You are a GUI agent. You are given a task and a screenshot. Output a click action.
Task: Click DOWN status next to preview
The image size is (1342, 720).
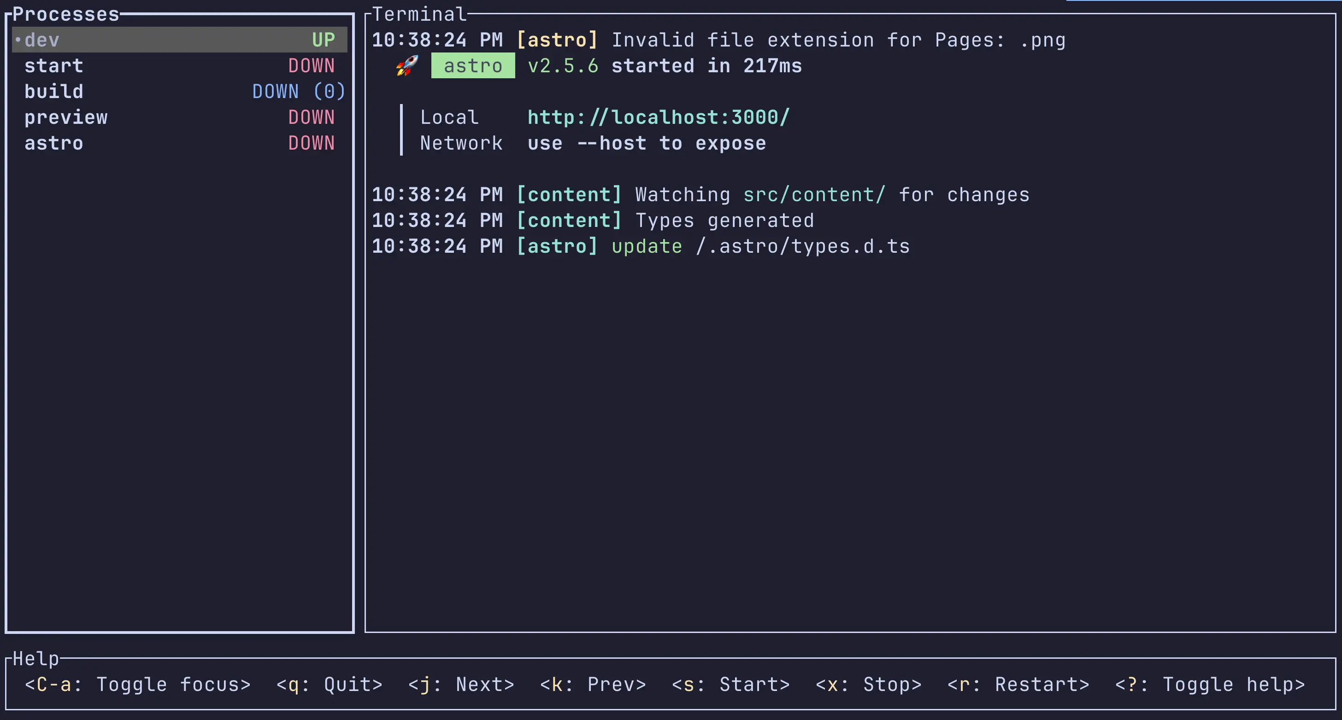tap(311, 117)
